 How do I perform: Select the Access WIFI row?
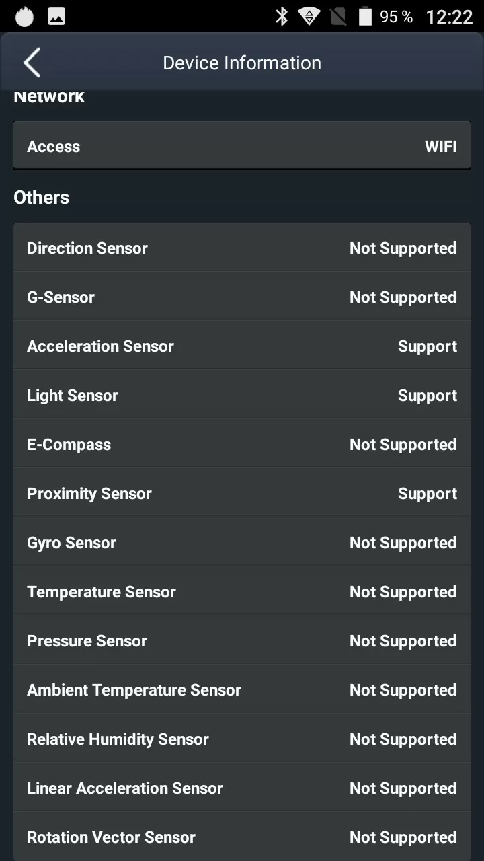(242, 146)
